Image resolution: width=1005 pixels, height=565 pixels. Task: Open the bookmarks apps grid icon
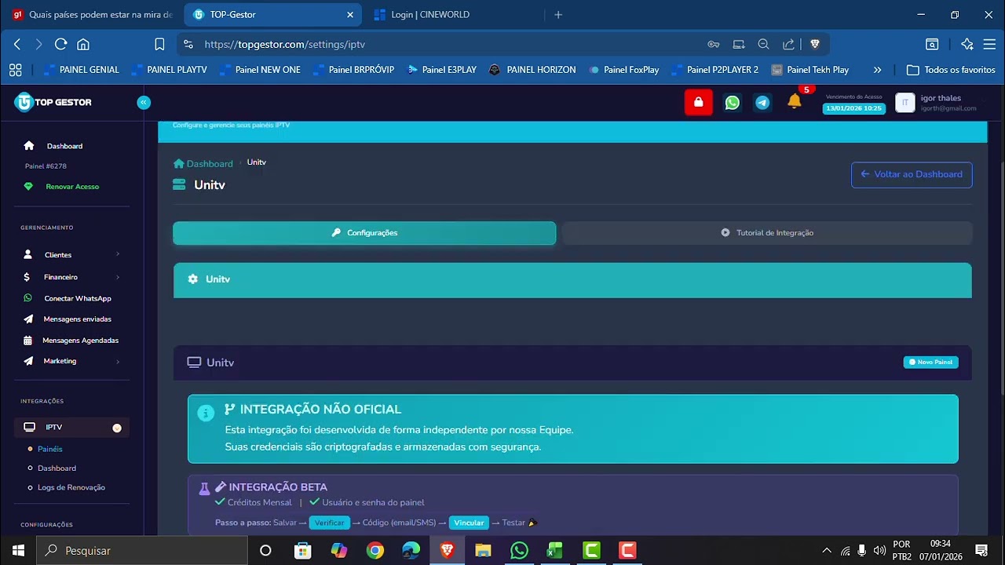point(15,70)
